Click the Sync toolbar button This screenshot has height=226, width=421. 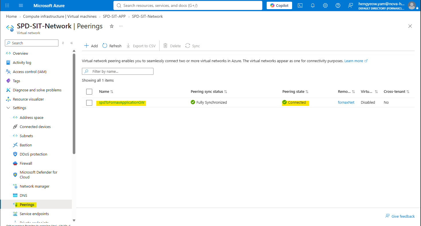192,46
